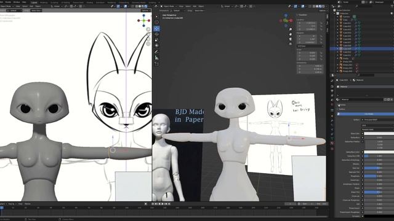Click the pan hand button in right viewport

(x=291, y=34)
